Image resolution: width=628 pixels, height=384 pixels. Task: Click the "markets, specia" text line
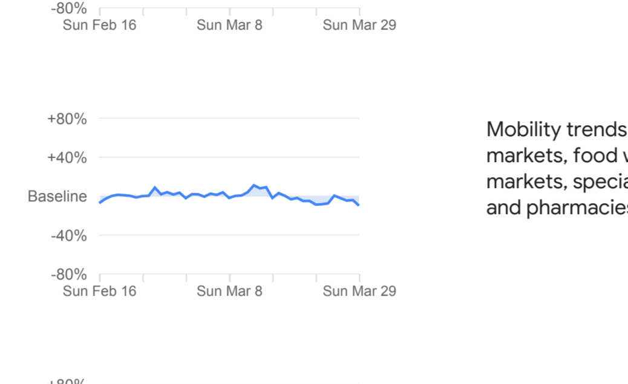[556, 181]
